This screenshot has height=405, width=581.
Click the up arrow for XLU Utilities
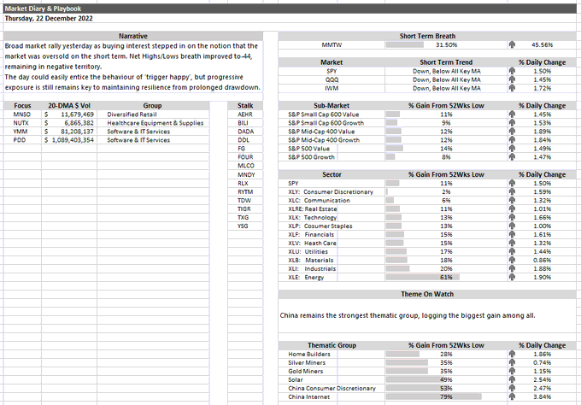pyautogui.click(x=512, y=251)
